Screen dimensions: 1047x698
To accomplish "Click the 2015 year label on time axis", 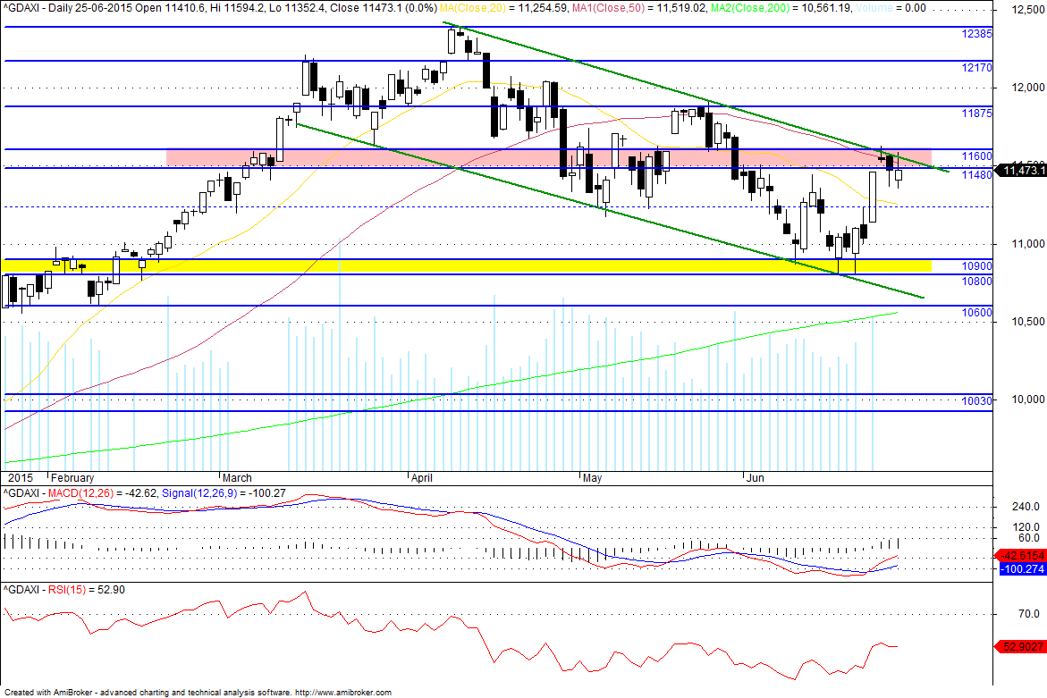I will click(20, 478).
